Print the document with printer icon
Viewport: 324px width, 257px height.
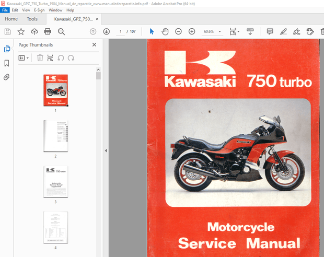(48, 32)
